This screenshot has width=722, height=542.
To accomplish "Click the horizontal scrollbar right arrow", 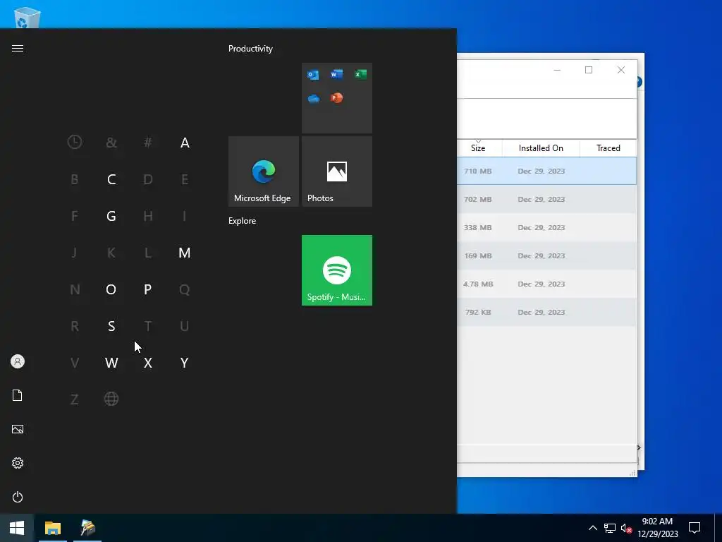I will (639, 447).
